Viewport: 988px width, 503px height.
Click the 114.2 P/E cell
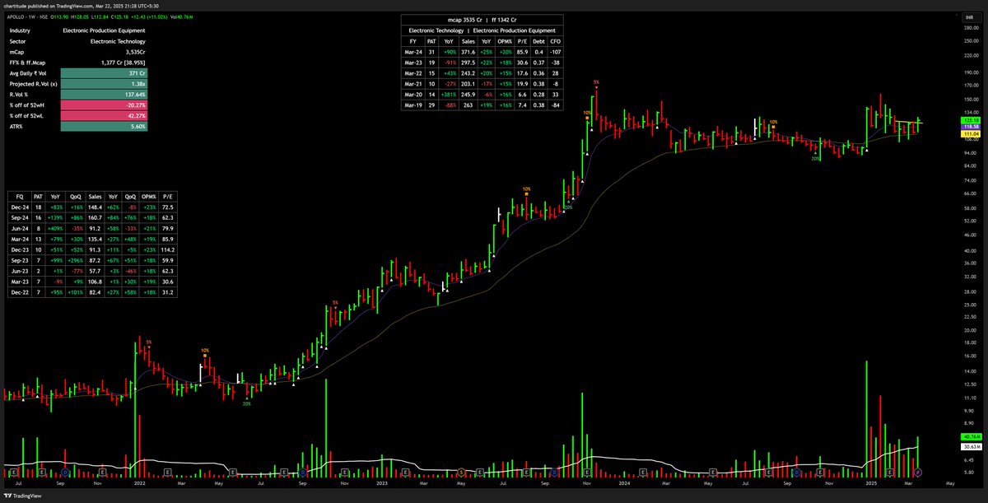tap(167, 249)
